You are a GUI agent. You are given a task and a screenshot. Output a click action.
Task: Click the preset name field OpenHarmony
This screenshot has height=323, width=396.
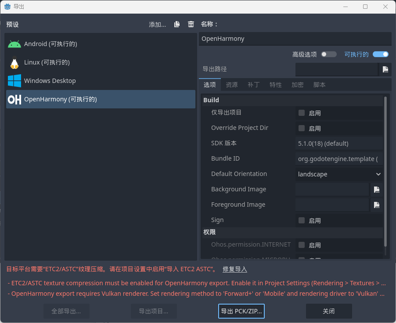[295, 39]
